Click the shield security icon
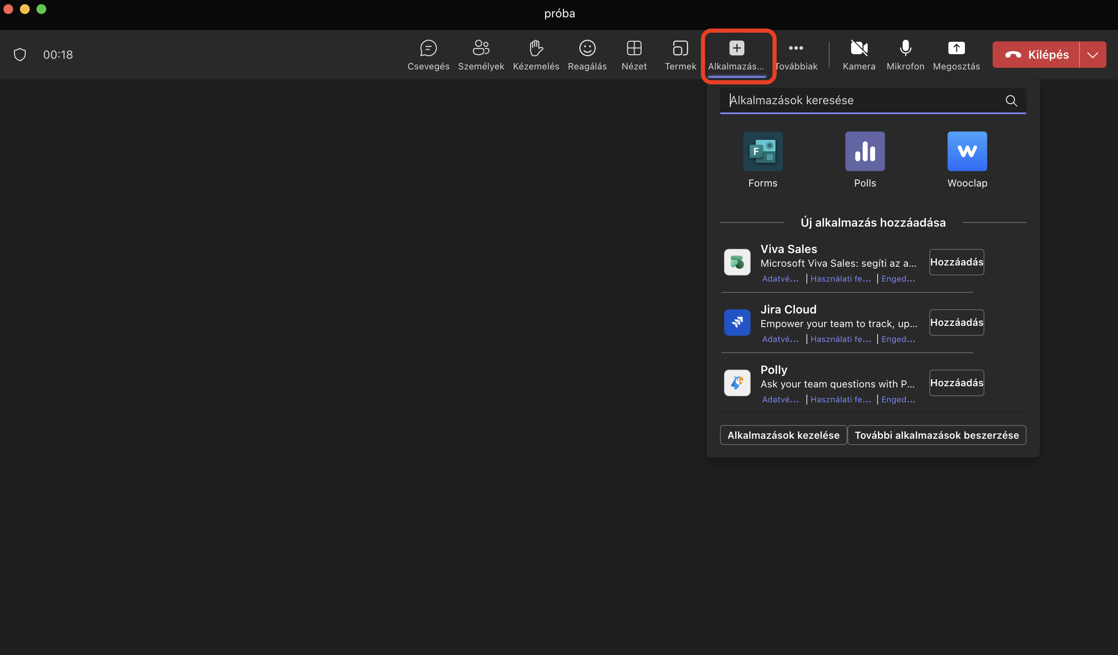 tap(20, 55)
